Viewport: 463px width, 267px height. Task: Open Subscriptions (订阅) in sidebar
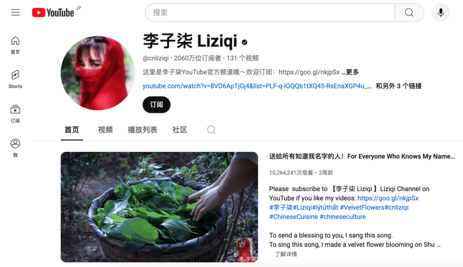(15, 114)
